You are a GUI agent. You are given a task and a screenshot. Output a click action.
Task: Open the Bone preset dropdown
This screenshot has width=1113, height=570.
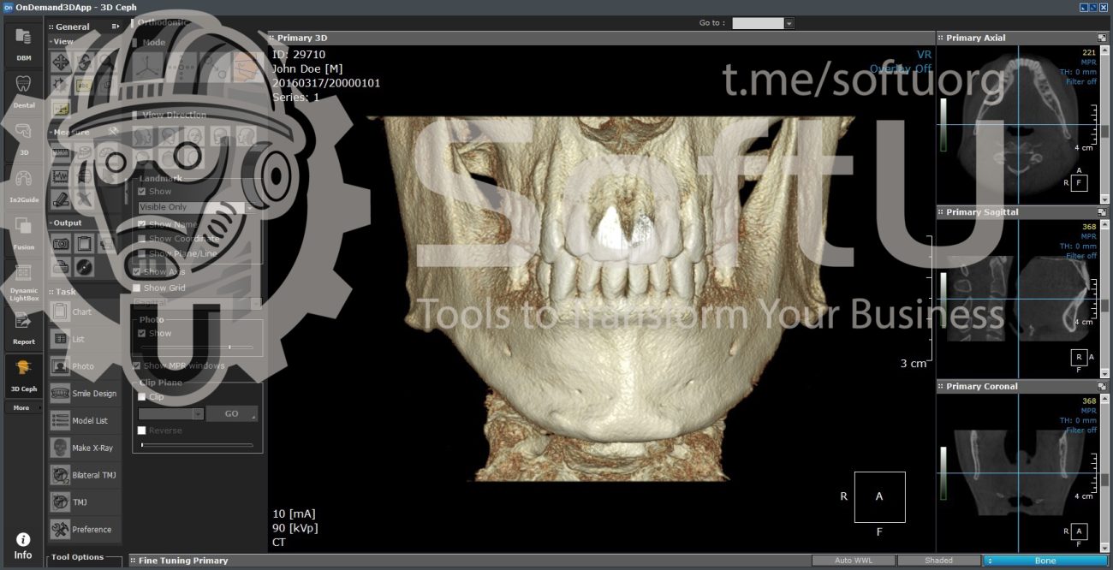point(1045,561)
